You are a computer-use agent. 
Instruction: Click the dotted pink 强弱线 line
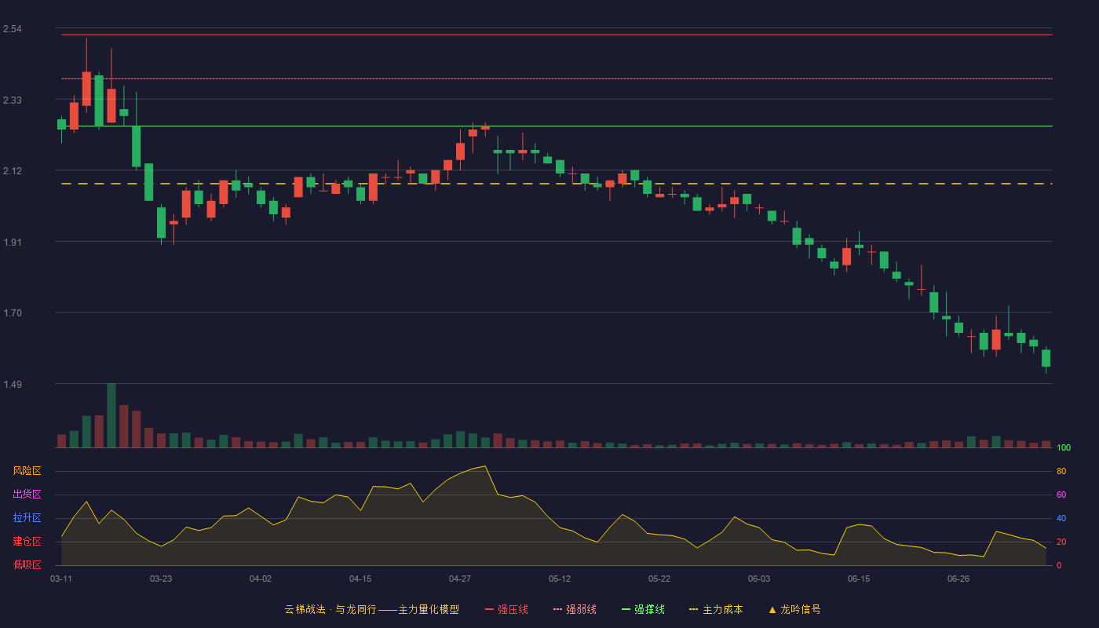[557, 78]
